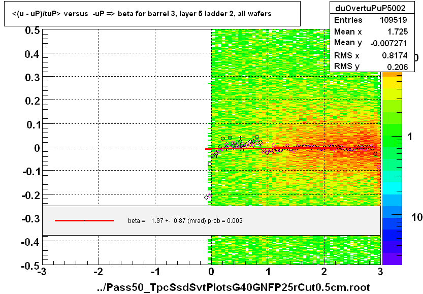Click the Mean y value -0.007271
The image size is (423, 294).
pyautogui.click(x=389, y=43)
